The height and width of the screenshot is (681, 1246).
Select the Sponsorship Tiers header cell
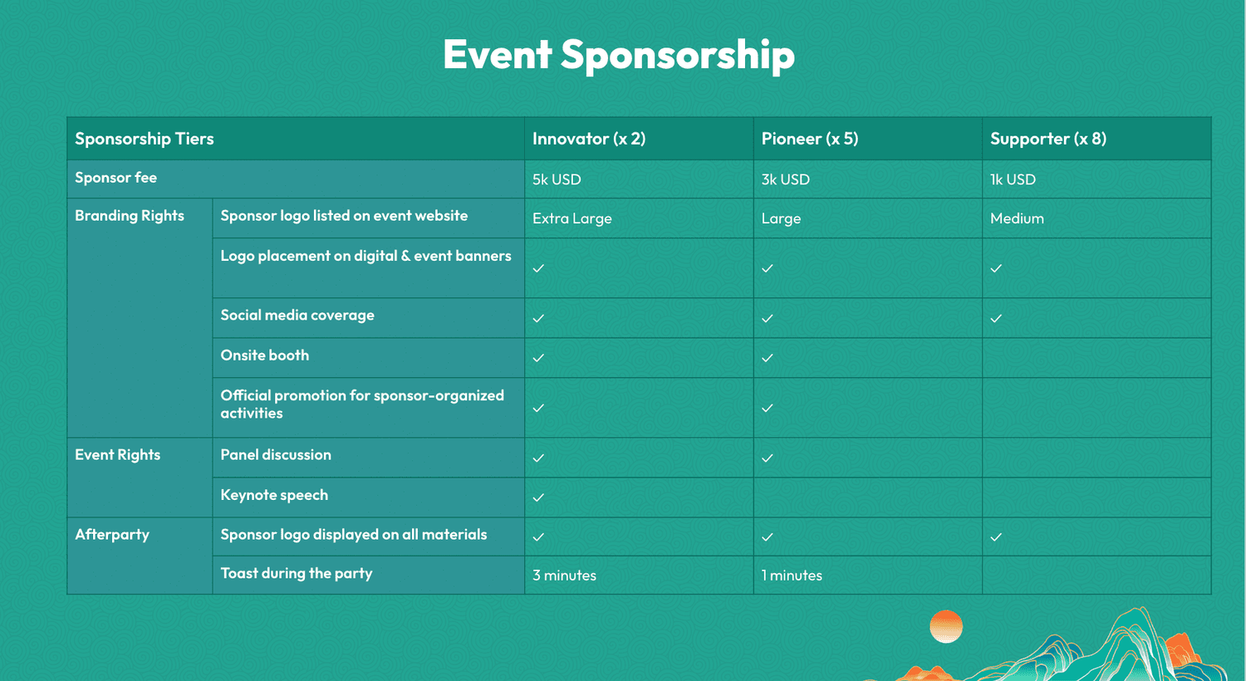tap(145, 139)
